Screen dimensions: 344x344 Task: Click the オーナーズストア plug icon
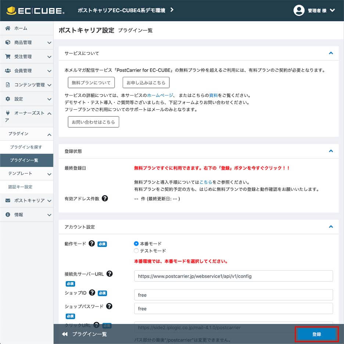pyautogui.click(x=8, y=113)
